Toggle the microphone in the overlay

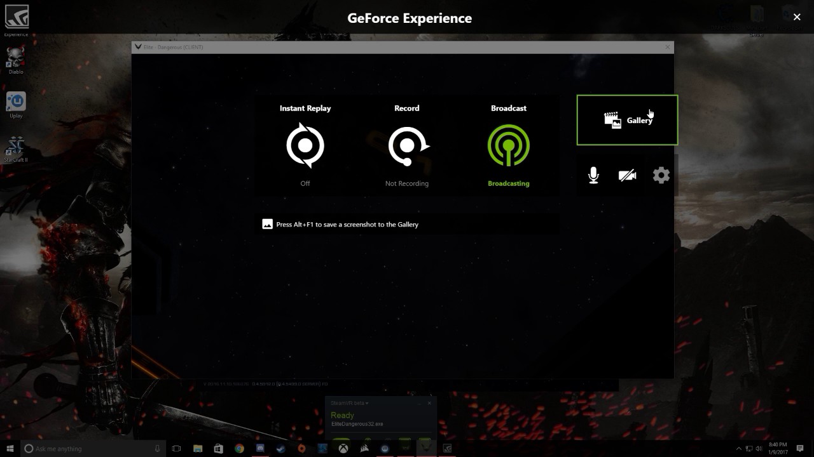(x=593, y=175)
